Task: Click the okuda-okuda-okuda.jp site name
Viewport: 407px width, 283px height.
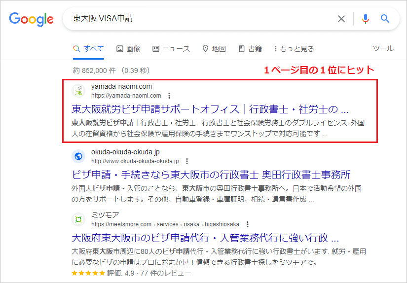Action: [x=125, y=152]
